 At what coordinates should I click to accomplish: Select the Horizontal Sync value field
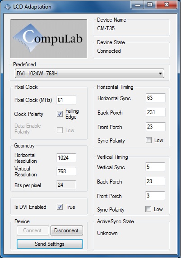point(156,98)
